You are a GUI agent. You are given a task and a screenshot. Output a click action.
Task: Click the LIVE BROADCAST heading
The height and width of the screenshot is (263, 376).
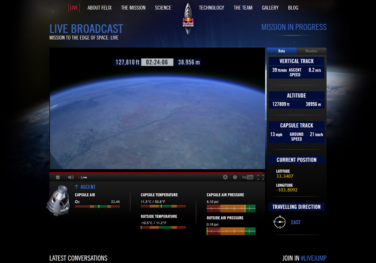86,29
